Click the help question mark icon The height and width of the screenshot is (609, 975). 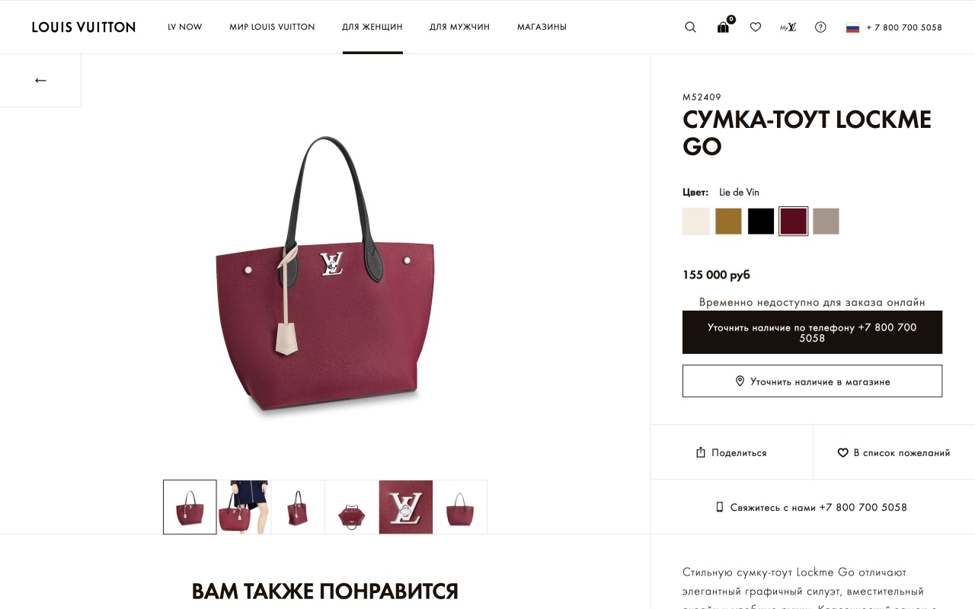point(820,27)
